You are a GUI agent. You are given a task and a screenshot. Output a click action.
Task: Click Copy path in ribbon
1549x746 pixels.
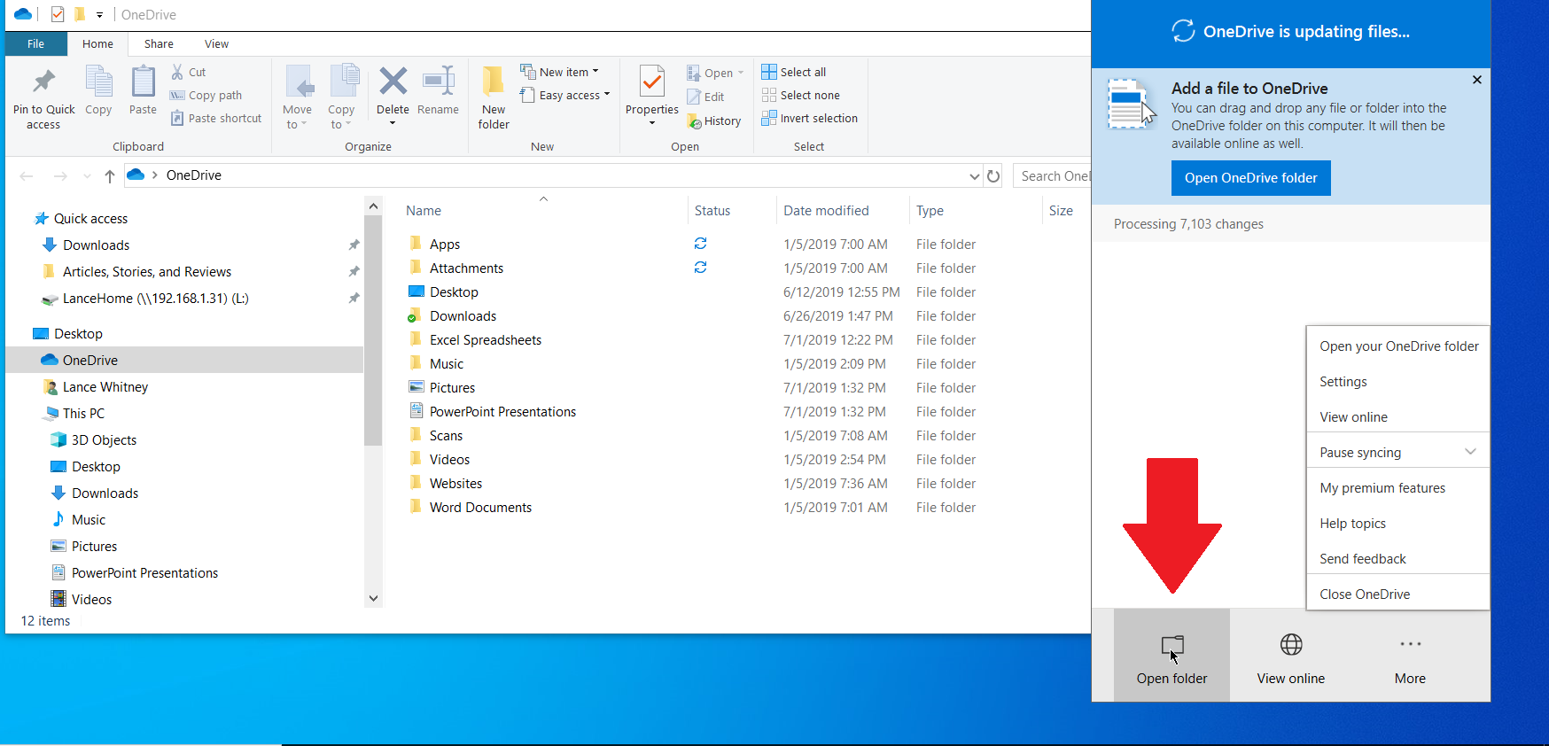tap(206, 95)
